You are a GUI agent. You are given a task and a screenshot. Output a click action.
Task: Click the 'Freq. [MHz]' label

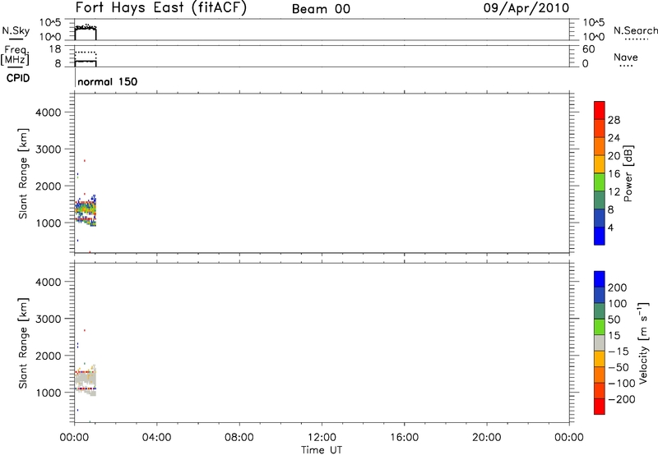click(15, 56)
